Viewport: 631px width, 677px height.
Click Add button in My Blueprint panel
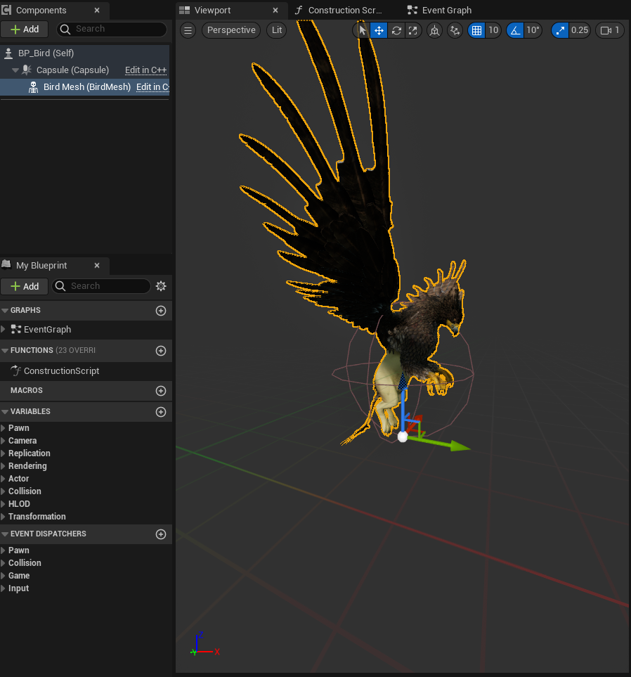pos(25,286)
